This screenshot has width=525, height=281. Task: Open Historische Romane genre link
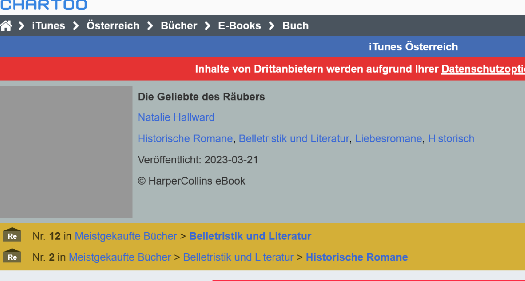(x=185, y=139)
